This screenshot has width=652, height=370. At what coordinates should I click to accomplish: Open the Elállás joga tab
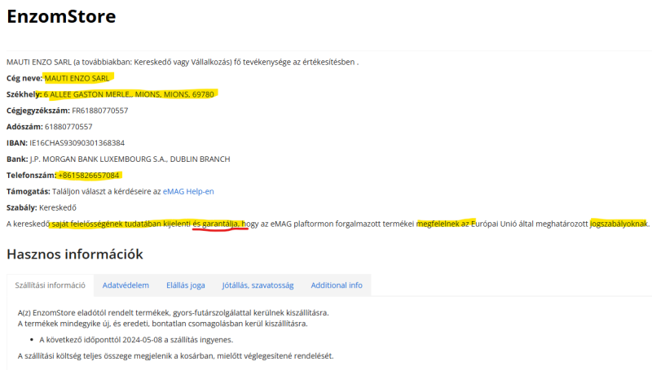pyautogui.click(x=186, y=285)
